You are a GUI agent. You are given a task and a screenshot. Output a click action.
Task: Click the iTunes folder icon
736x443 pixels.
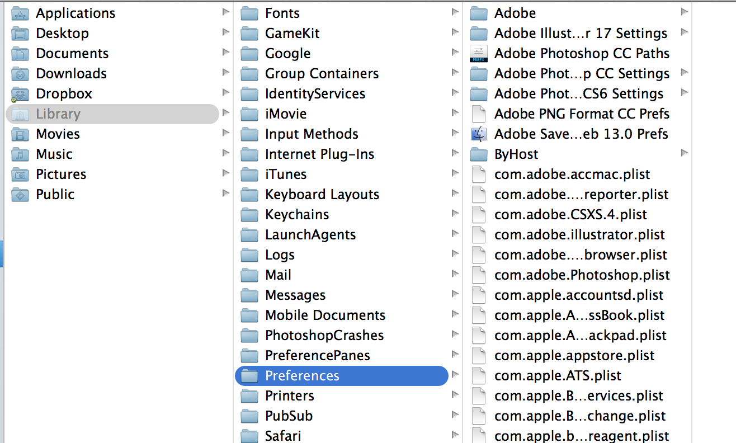click(249, 175)
